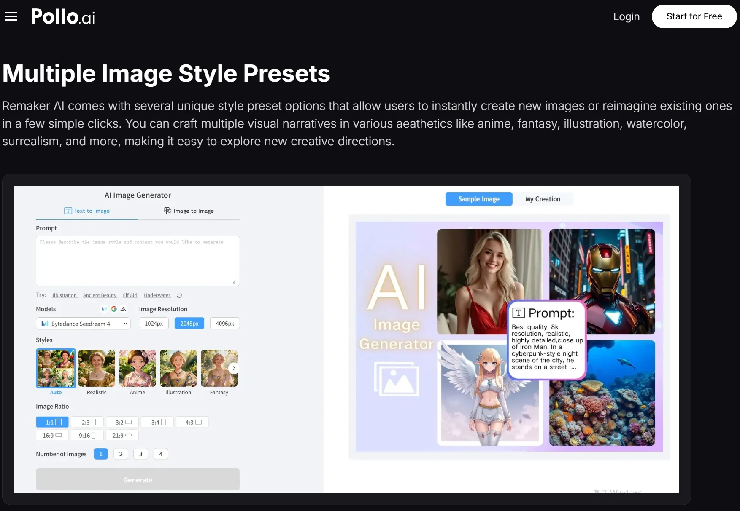Select the 4:3 image ratio

pos(192,422)
